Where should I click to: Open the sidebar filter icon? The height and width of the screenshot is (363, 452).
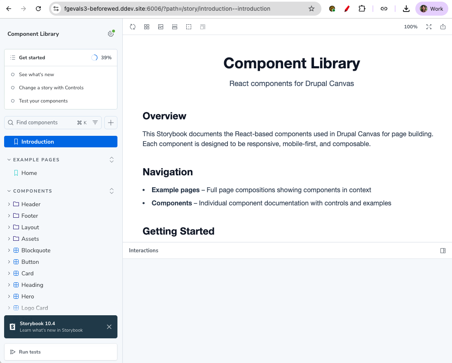click(95, 123)
